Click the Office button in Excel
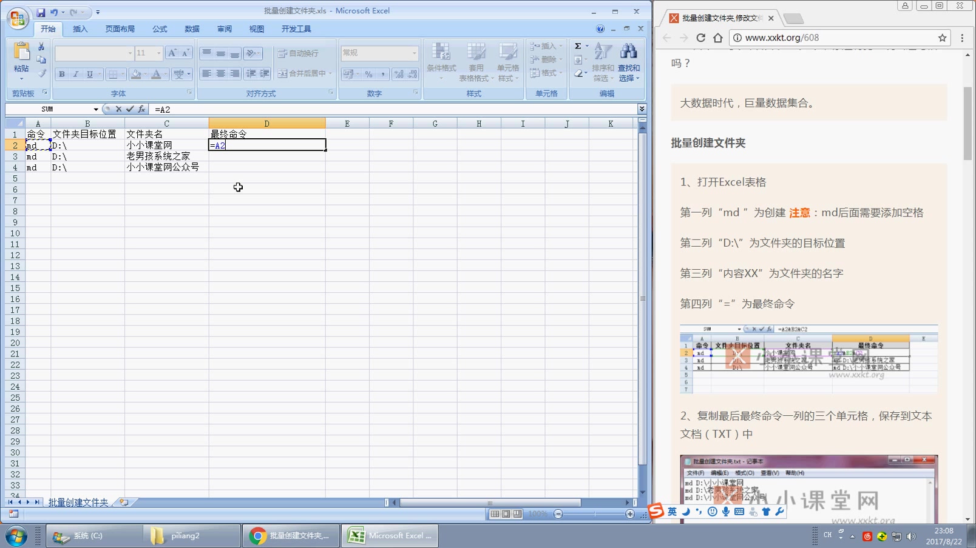The width and height of the screenshot is (976, 548). tap(18, 18)
